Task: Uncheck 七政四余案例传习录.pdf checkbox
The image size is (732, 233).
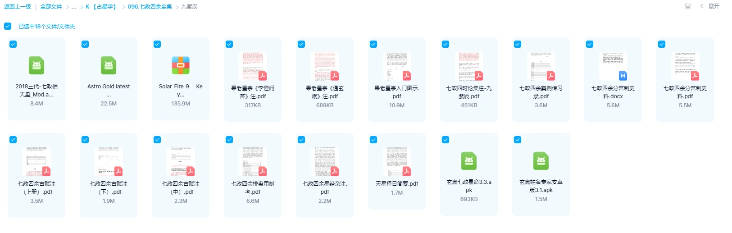Action: click(518, 44)
